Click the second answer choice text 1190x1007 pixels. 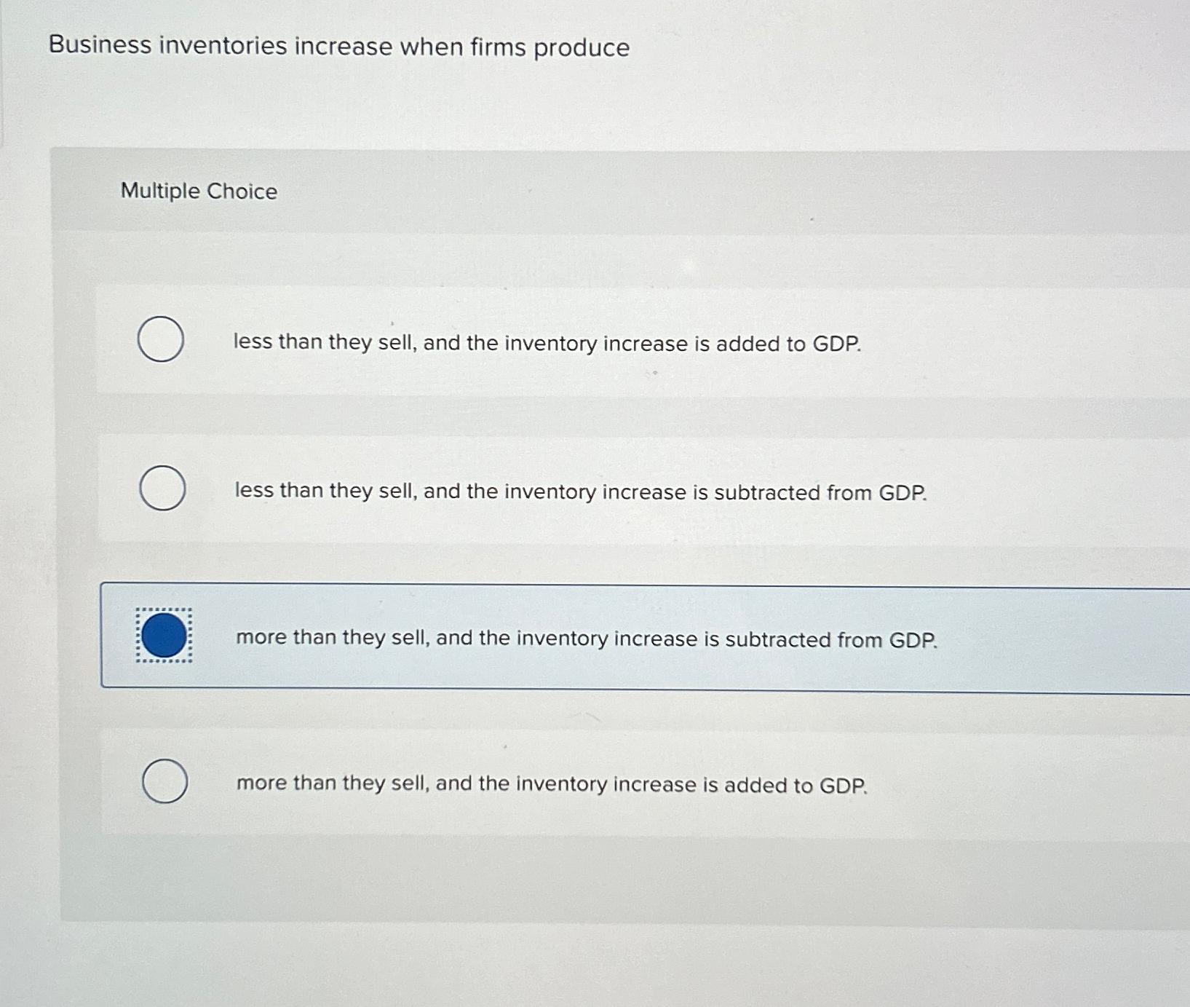579,491
